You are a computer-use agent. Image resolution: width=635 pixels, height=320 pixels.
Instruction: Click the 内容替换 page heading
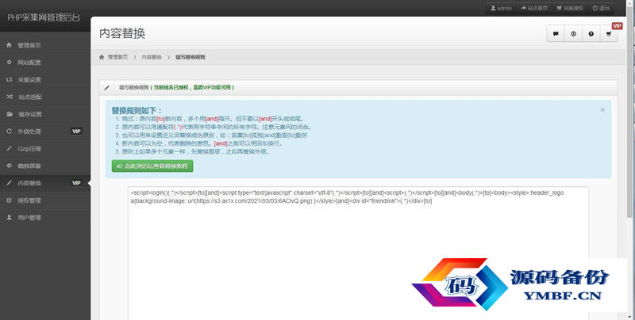[122, 33]
